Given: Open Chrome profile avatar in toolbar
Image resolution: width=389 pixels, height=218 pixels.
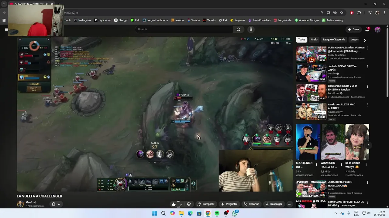Looking at the screenshot, I should click(x=377, y=13).
